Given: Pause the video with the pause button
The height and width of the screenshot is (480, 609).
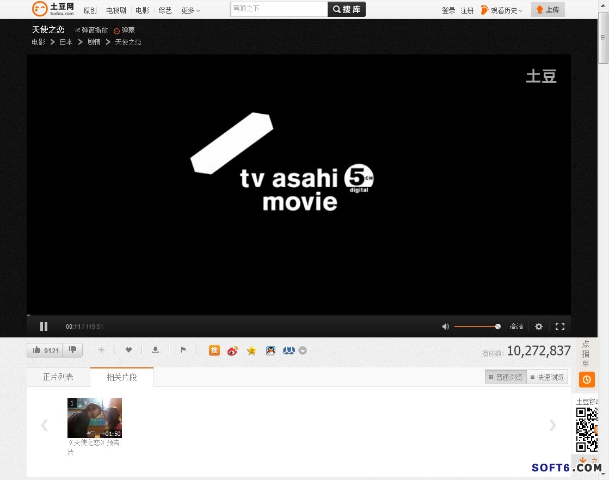Looking at the screenshot, I should [x=44, y=327].
